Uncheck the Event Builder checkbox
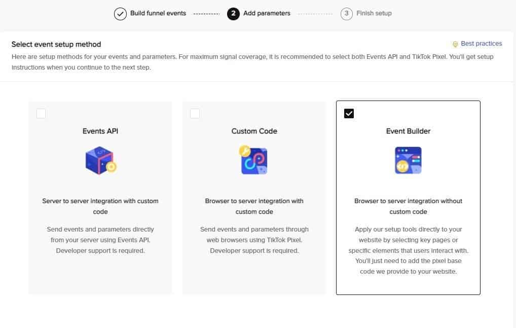Image resolution: width=516 pixels, height=328 pixels. tap(349, 114)
